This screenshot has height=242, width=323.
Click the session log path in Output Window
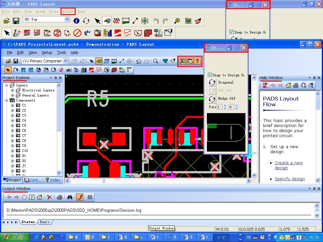click(74, 210)
